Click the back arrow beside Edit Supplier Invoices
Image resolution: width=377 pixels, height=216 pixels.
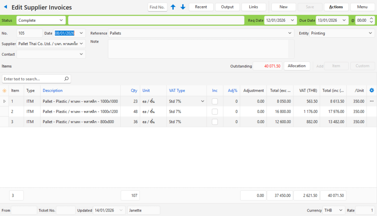6,7
